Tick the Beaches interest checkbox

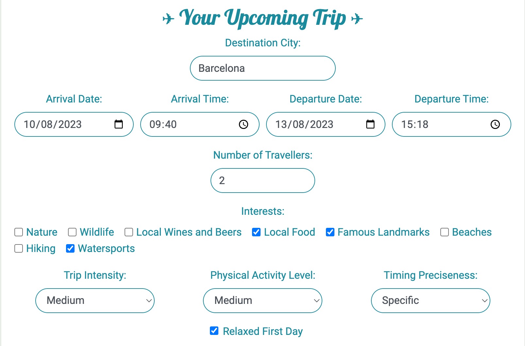[x=445, y=232]
